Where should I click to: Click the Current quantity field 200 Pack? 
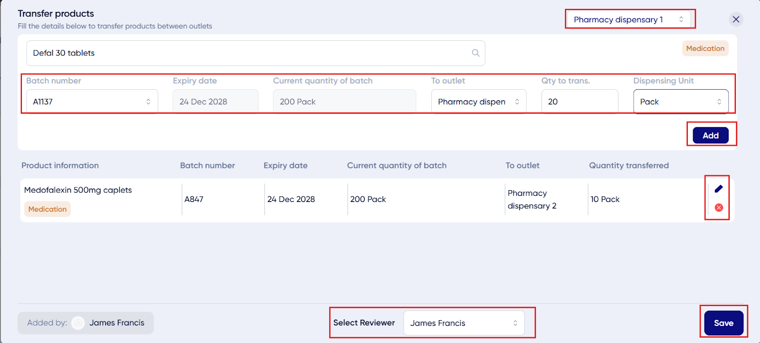(344, 102)
